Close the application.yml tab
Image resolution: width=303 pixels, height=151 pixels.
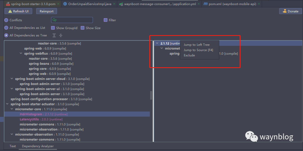click(x=198, y=4)
